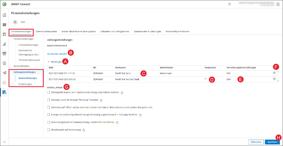Viewport: 283px width, 146px height.
Task: Click the Abbrechen button
Action: click(x=256, y=142)
